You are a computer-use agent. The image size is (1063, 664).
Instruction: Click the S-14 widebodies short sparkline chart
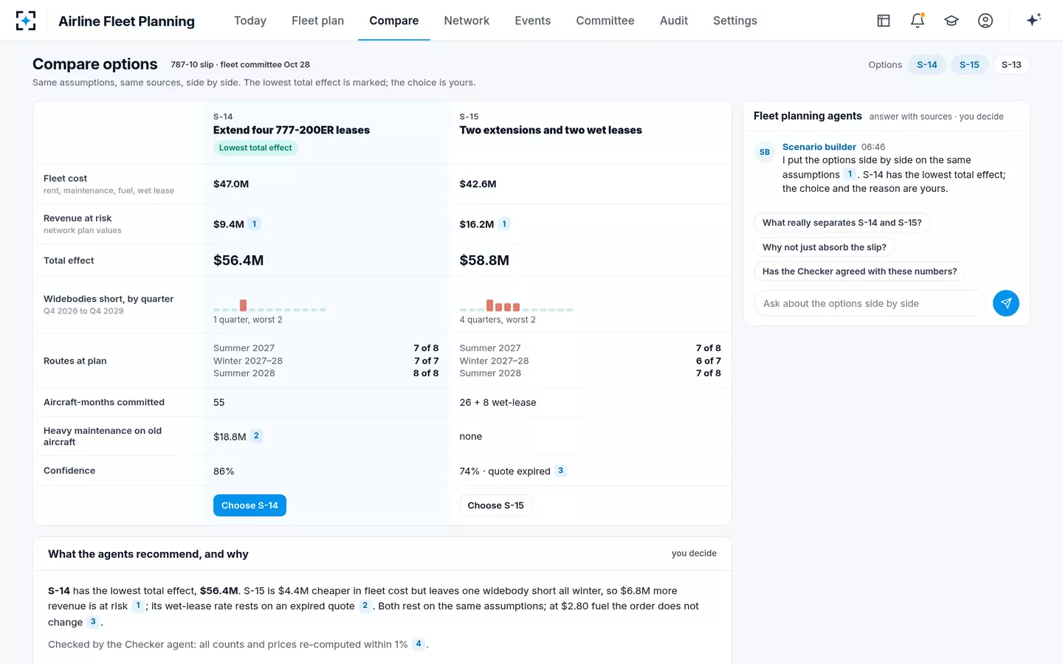(269, 305)
